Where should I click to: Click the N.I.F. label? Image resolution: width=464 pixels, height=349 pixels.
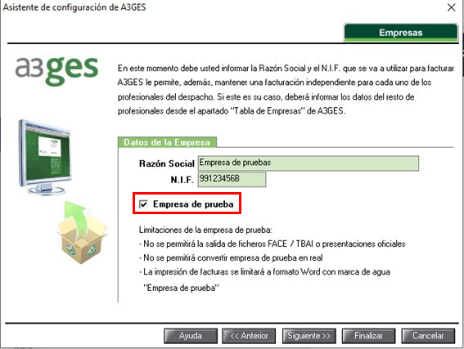coord(182,180)
